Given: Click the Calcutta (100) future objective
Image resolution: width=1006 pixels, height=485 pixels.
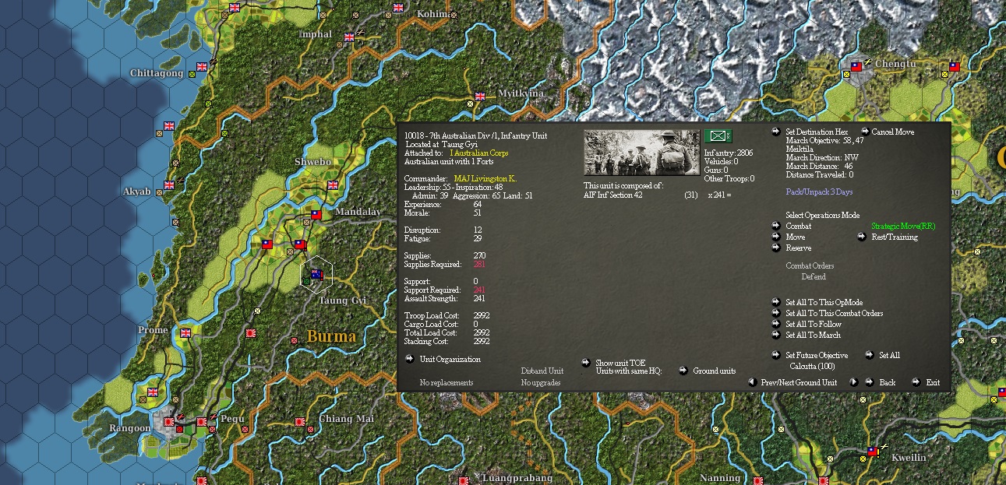Looking at the screenshot, I should [812, 366].
